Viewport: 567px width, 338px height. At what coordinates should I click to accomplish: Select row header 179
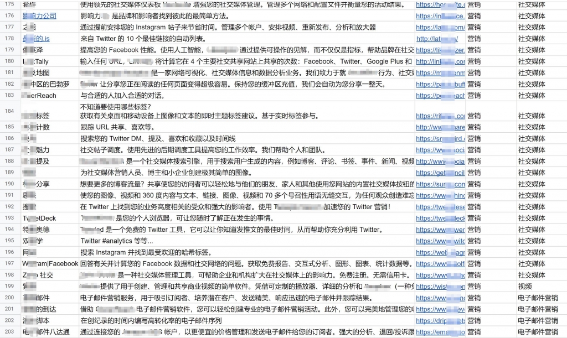pos(10,50)
